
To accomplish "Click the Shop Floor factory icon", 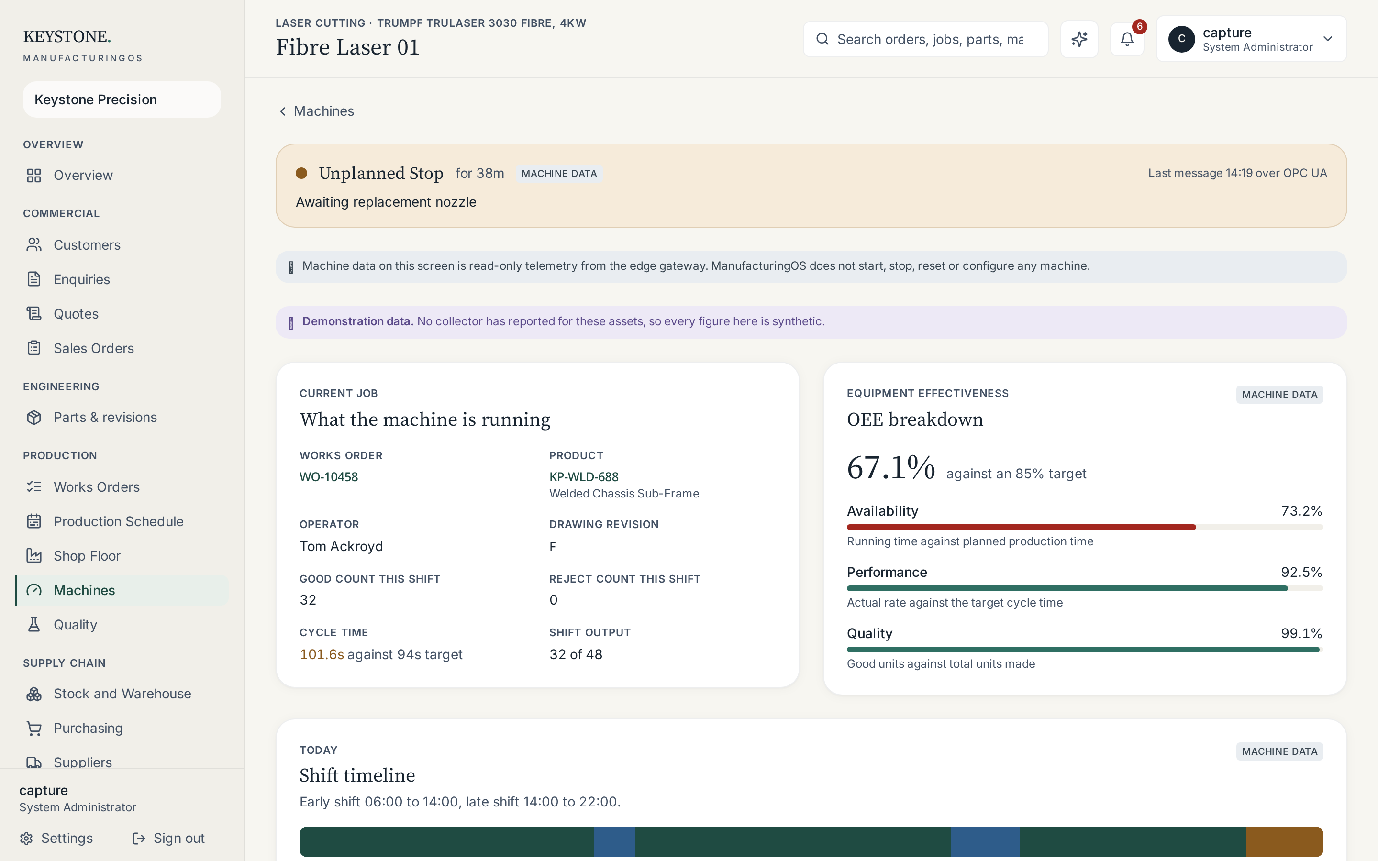I will [x=34, y=556].
